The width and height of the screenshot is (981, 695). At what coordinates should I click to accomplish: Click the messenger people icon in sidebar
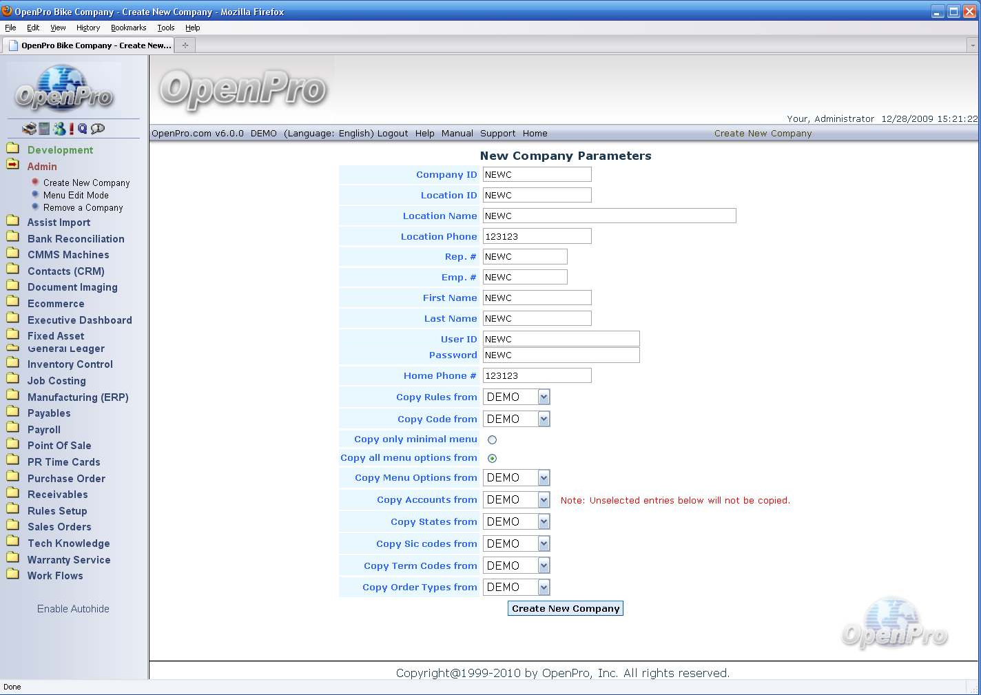click(59, 129)
